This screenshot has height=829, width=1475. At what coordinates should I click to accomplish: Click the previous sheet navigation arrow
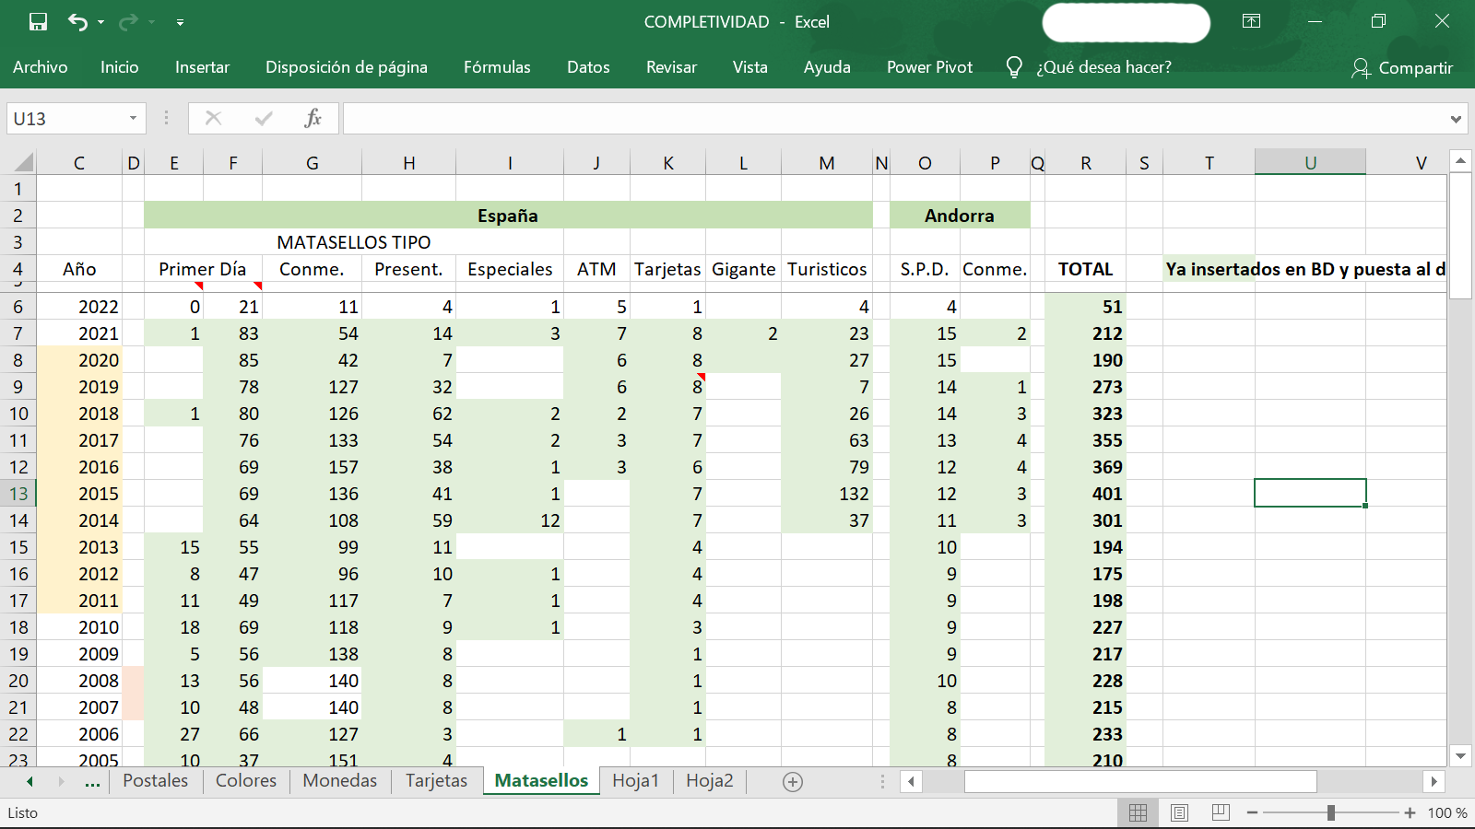point(29,781)
